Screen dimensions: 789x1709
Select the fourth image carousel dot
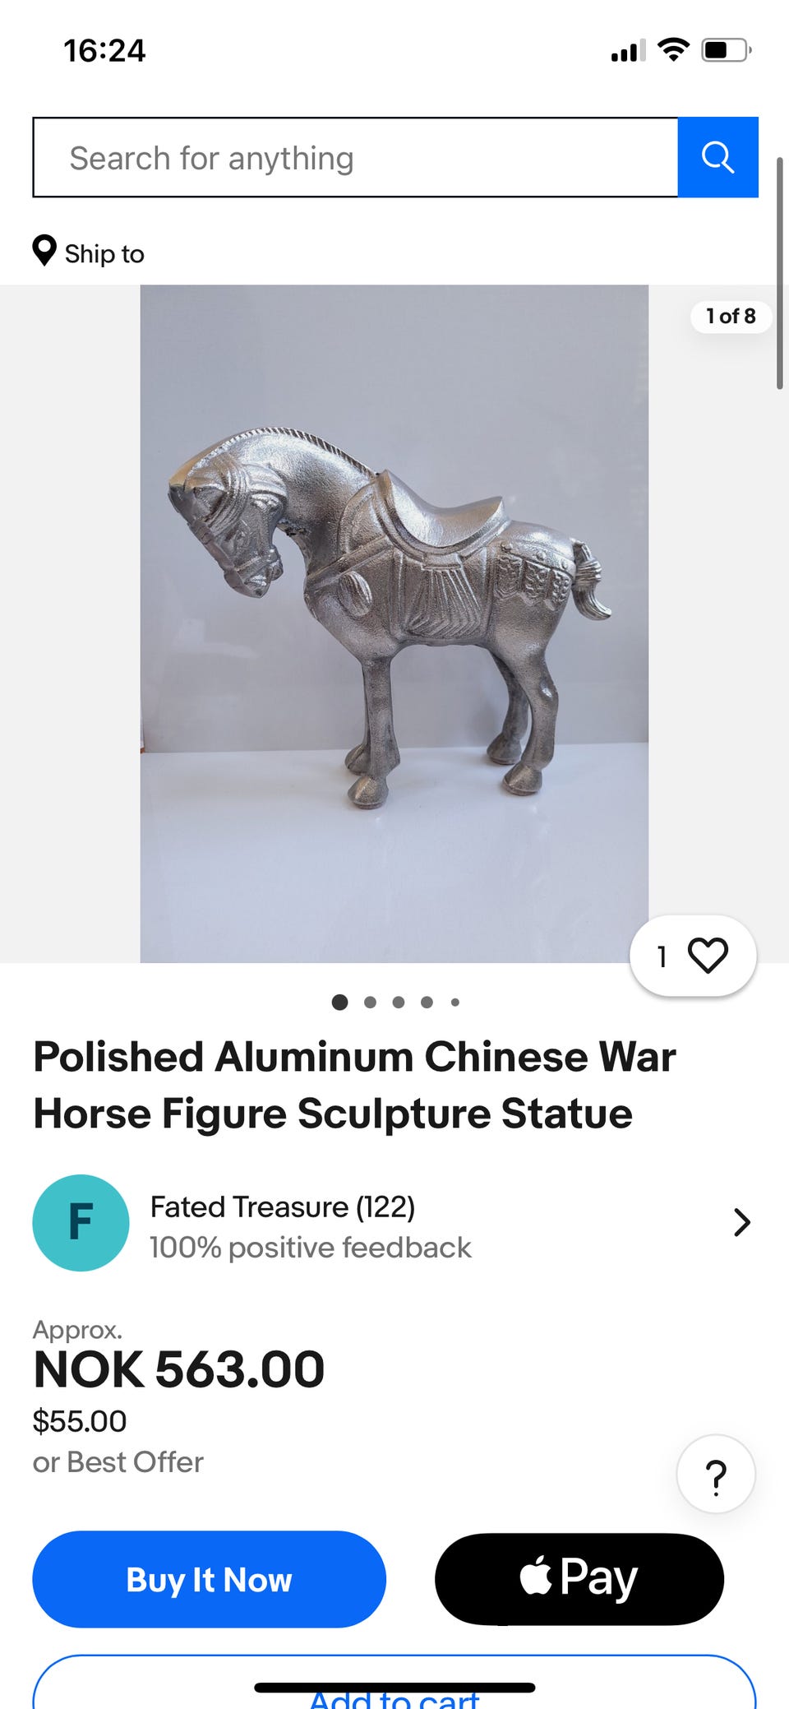click(x=427, y=1002)
